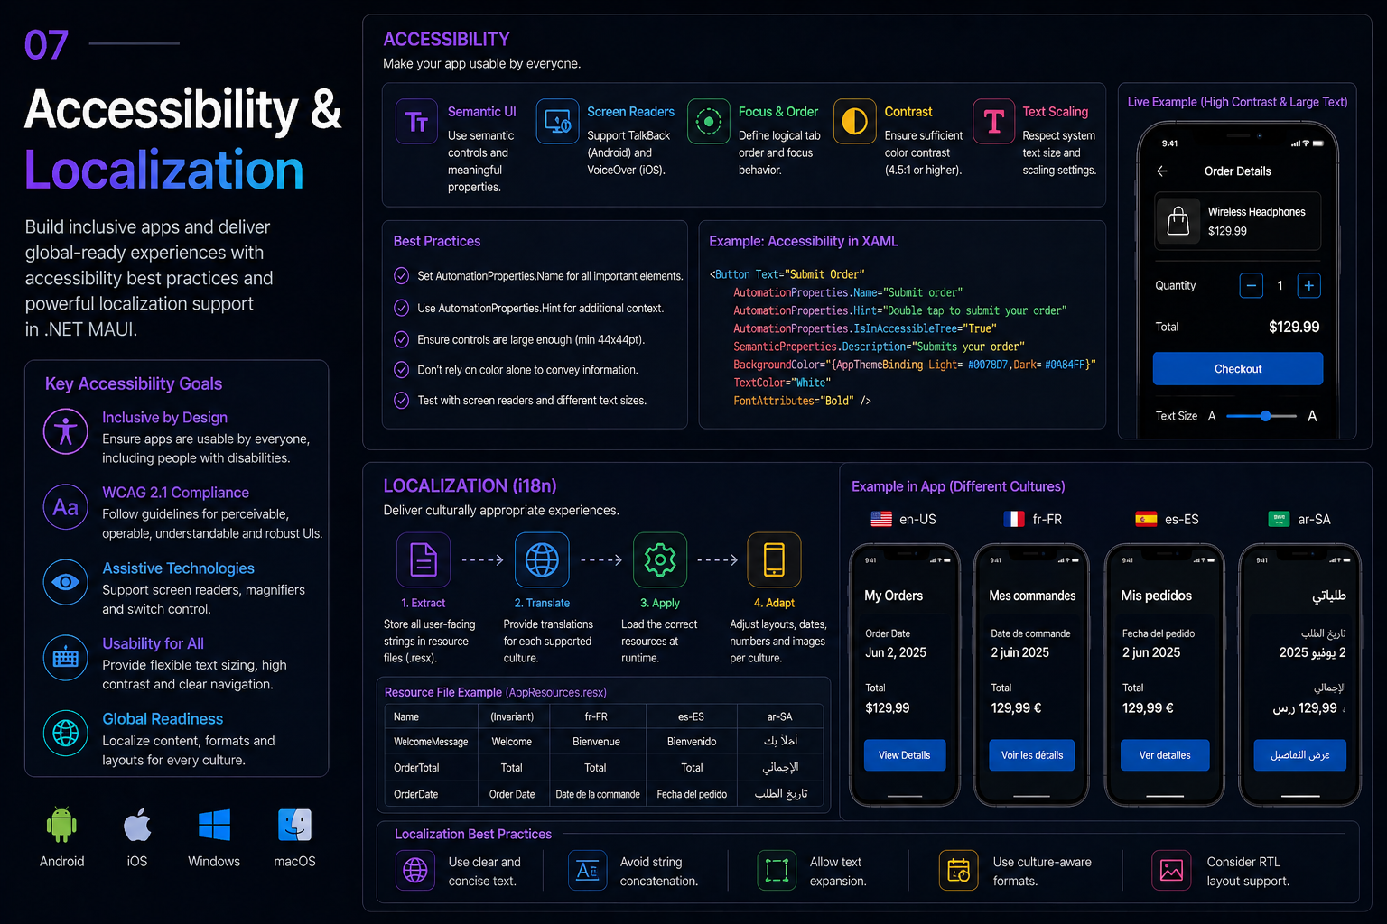Click the Contrast half-circle icon
The height and width of the screenshot is (924, 1387).
(x=854, y=121)
